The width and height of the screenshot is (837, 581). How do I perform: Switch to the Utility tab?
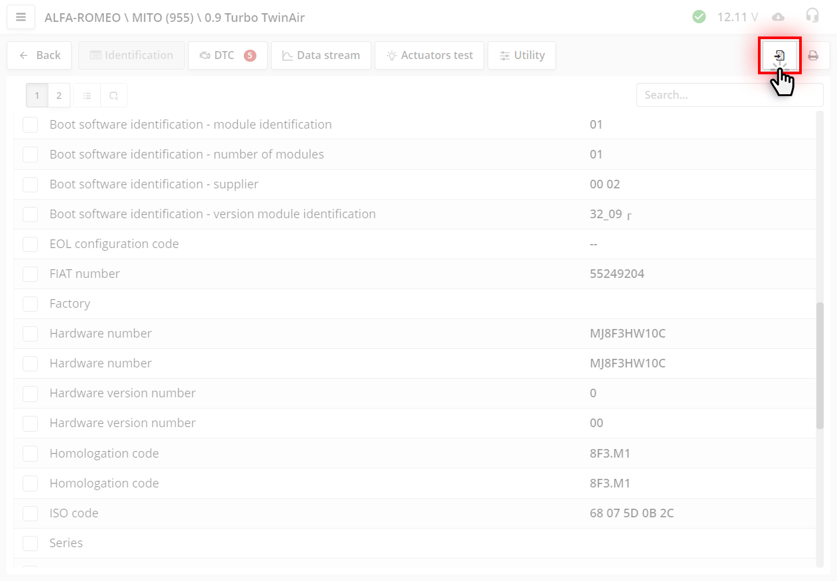tap(521, 55)
